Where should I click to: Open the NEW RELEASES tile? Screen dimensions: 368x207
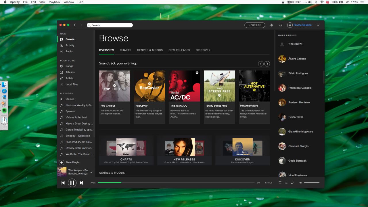point(184,150)
